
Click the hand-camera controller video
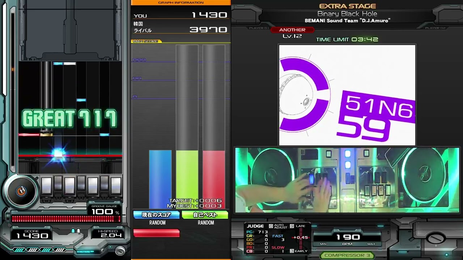click(347, 180)
